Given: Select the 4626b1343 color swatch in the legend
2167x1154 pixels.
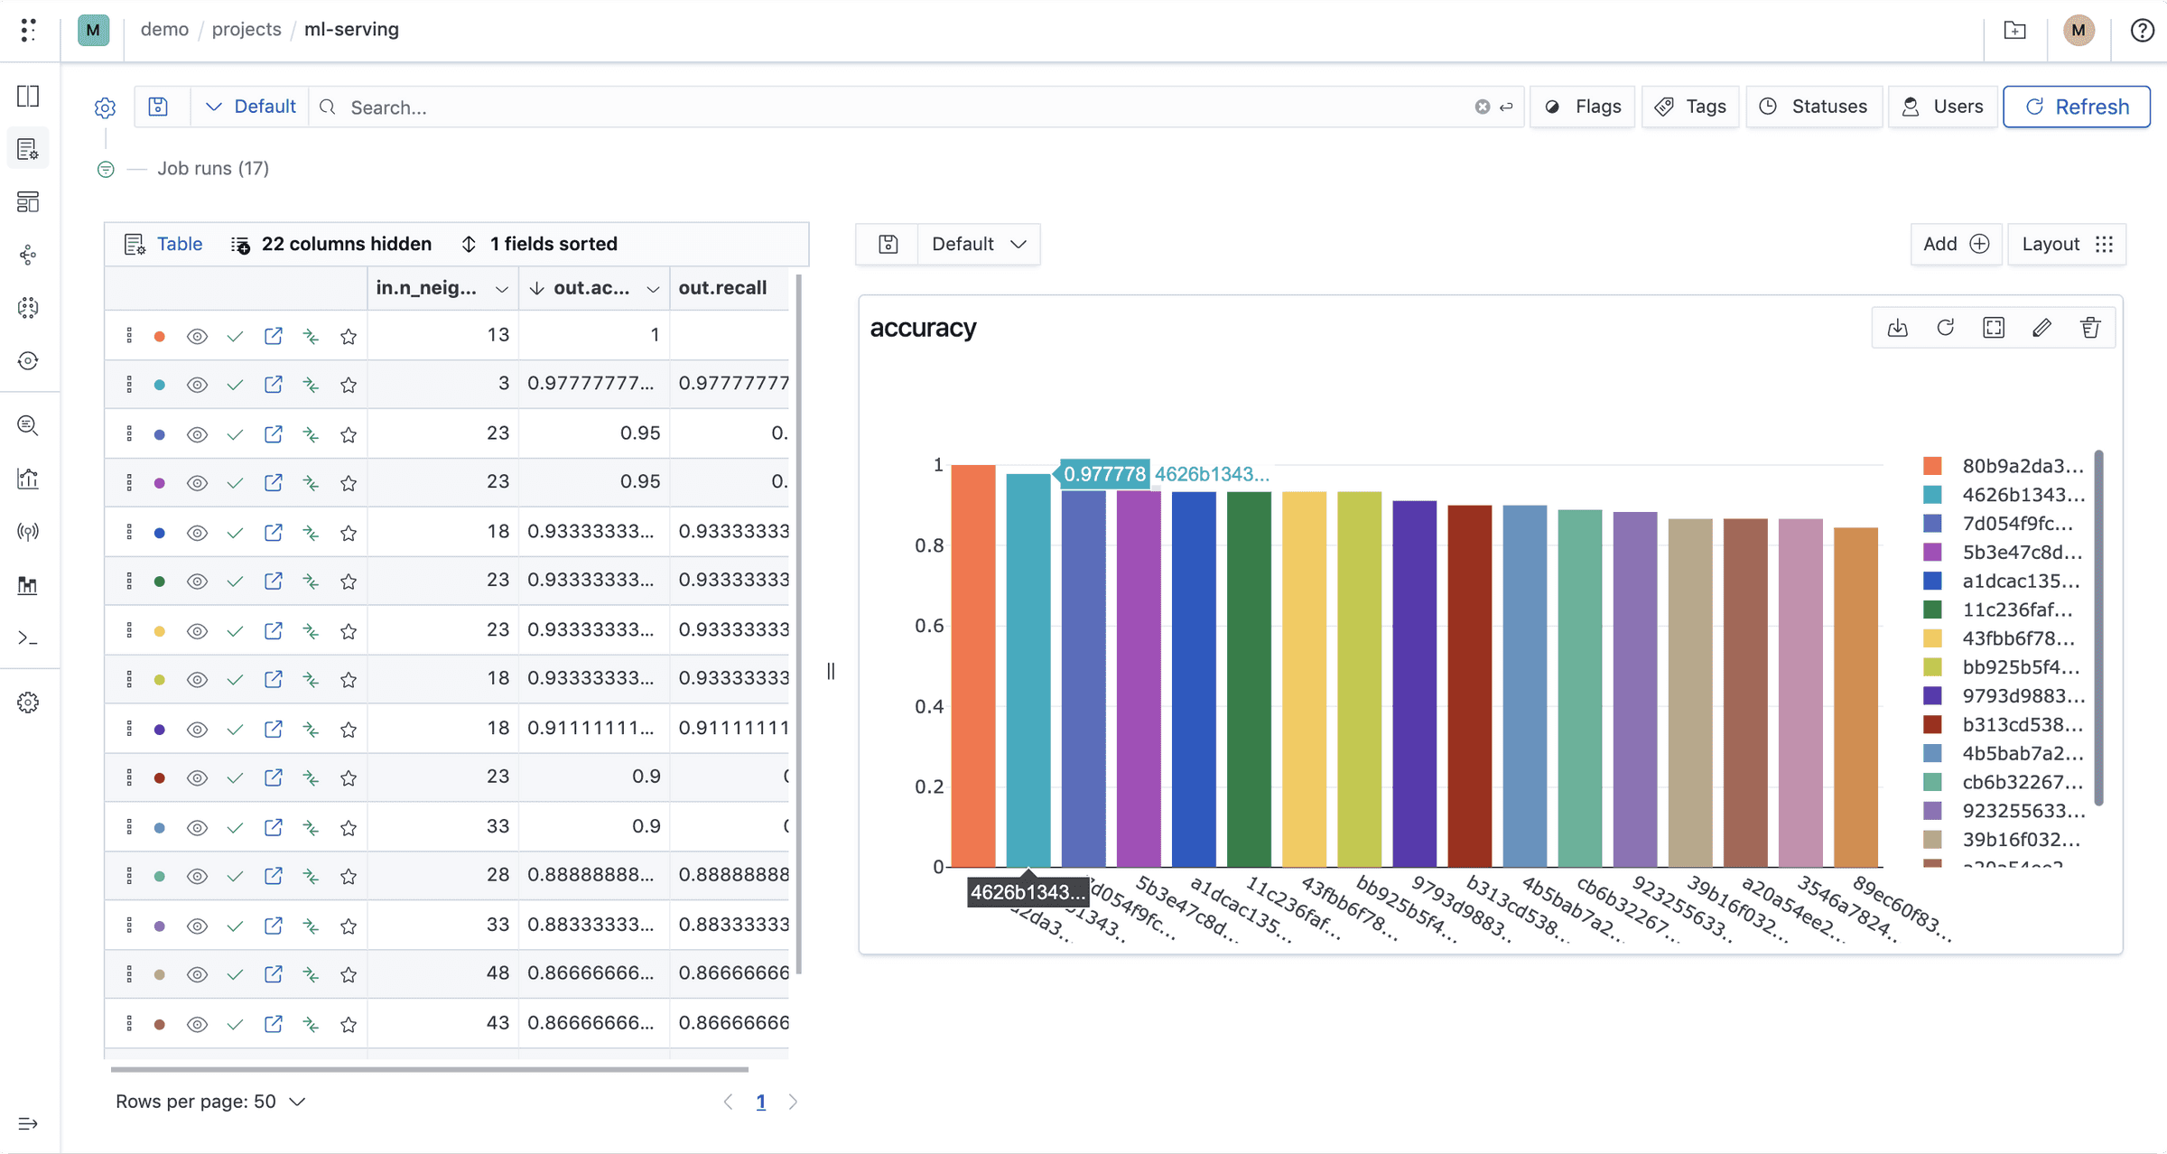Looking at the screenshot, I should (x=1933, y=495).
